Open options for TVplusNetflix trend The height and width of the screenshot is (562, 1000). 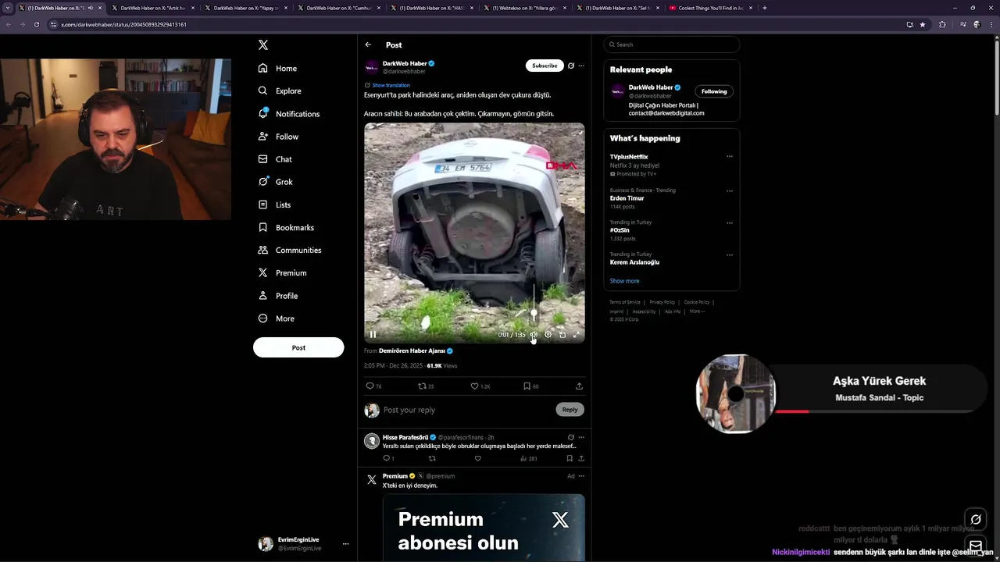point(730,156)
